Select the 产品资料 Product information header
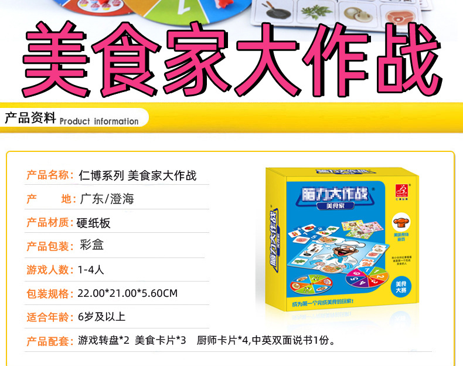The height and width of the screenshot is (366, 463). (72, 118)
